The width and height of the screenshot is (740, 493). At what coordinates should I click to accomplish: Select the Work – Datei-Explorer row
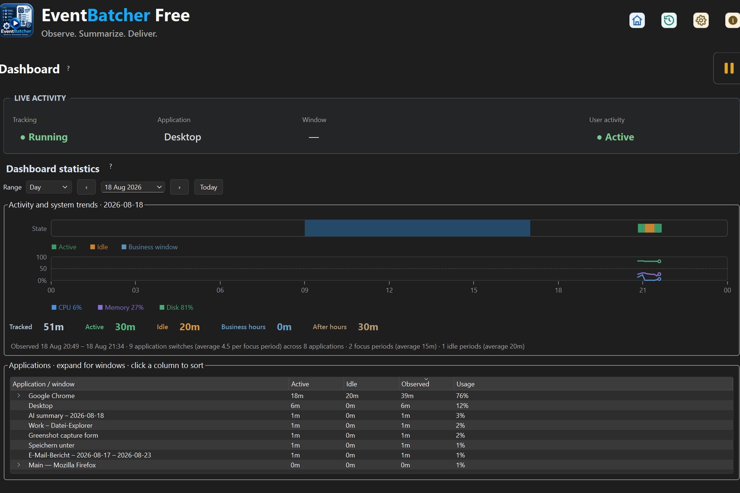tap(371, 425)
